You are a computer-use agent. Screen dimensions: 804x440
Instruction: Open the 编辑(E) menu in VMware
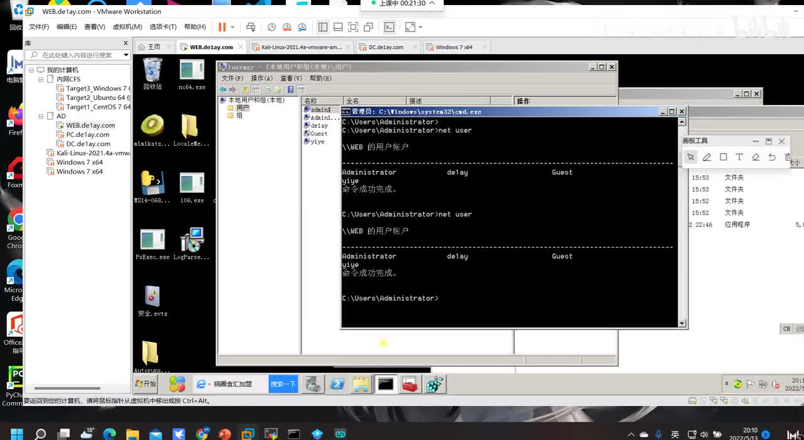(67, 27)
